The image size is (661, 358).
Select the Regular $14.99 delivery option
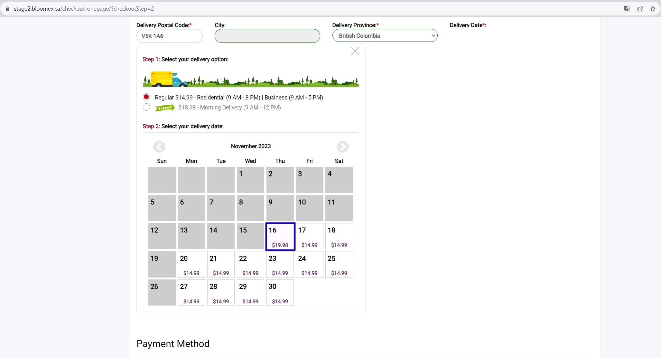click(x=146, y=97)
